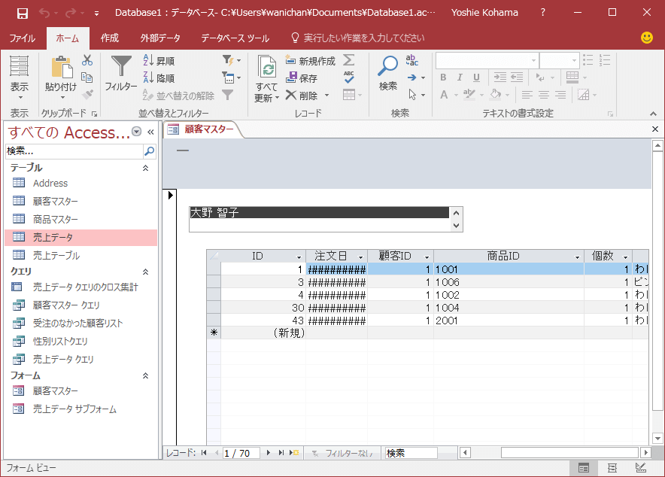Switch to the 外部データ ribbon tab
665x477 pixels.
point(160,38)
